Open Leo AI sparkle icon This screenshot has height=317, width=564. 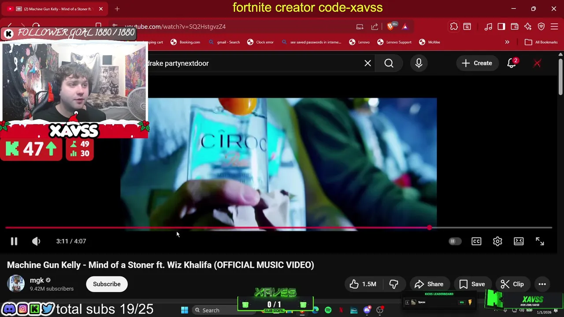click(x=528, y=26)
